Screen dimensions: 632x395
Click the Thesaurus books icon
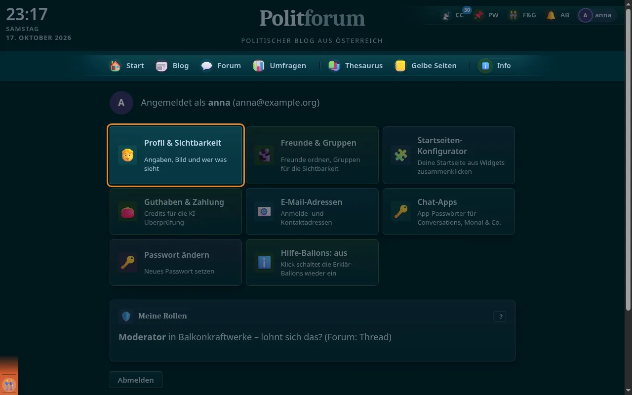coord(334,66)
